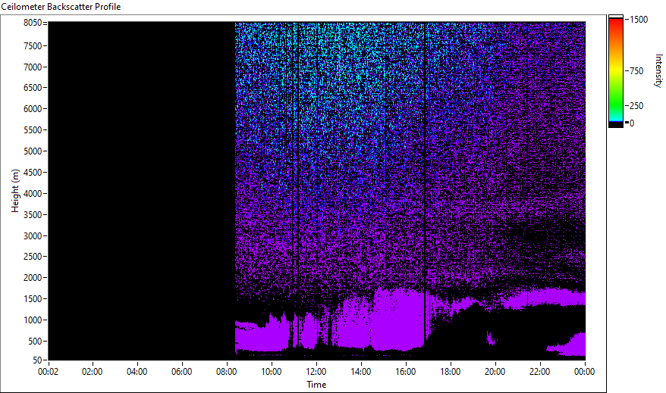The width and height of the screenshot is (666, 393).
Task: Click the 7000 height axis value
Action: (33, 67)
